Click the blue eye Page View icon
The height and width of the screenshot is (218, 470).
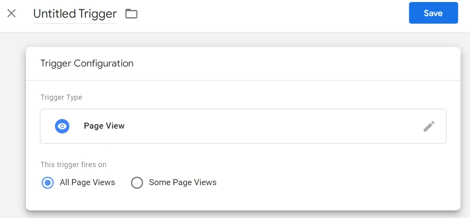[62, 126]
